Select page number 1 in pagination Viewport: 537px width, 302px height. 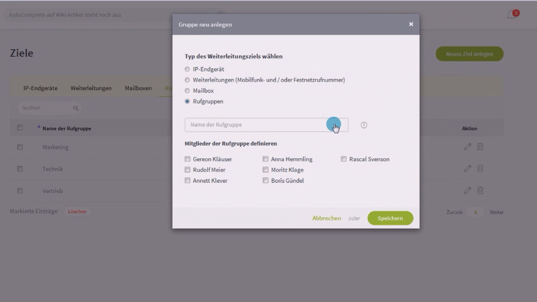tap(476, 213)
